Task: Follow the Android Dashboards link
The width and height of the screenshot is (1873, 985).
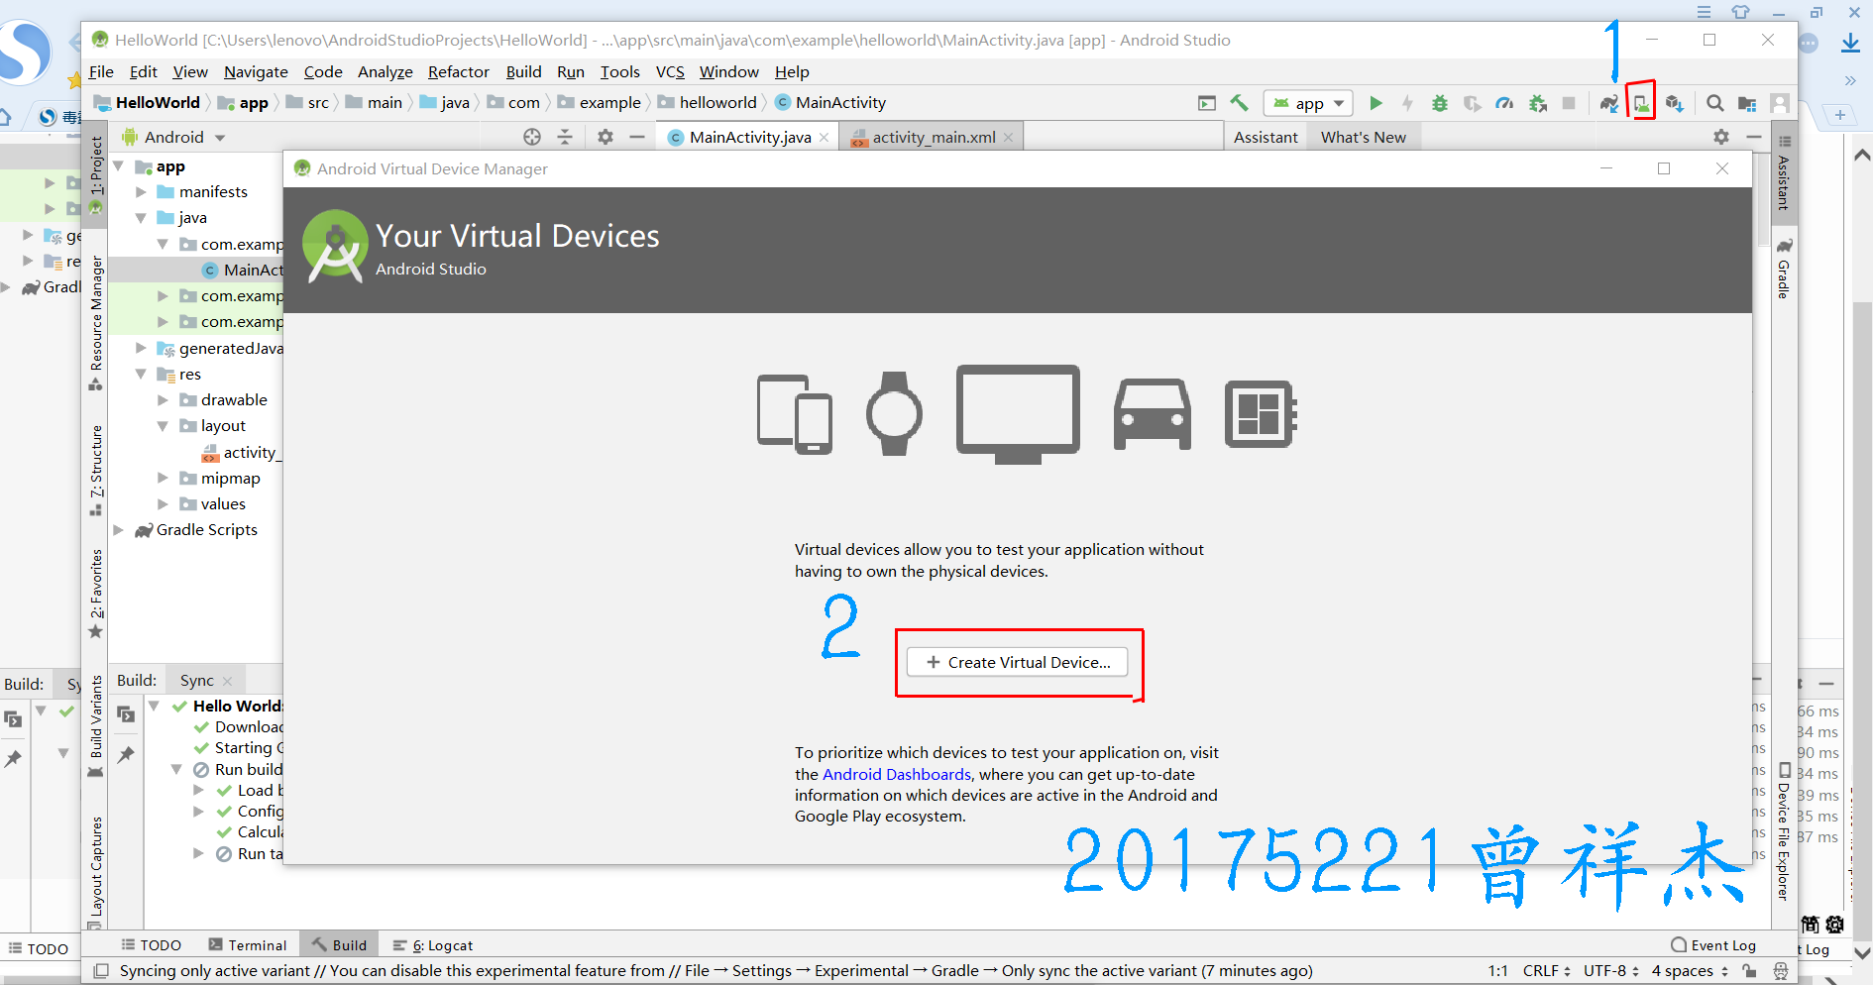Action: click(897, 774)
